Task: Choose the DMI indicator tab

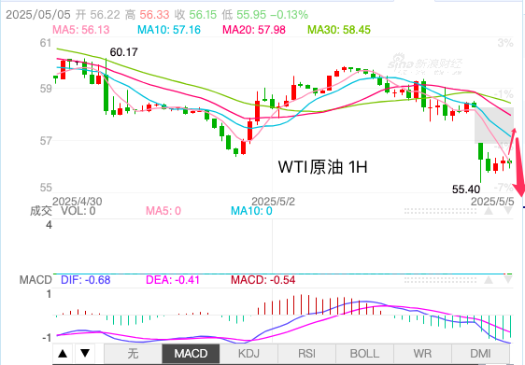Action: pos(480,354)
